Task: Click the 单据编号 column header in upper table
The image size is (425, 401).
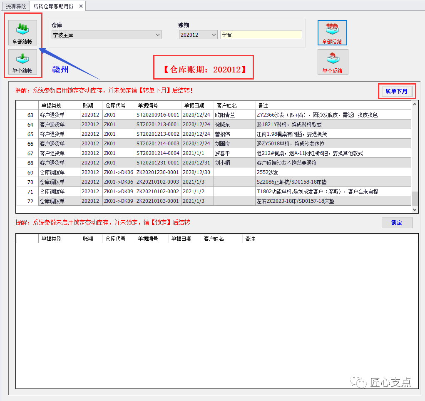Action: click(158, 105)
